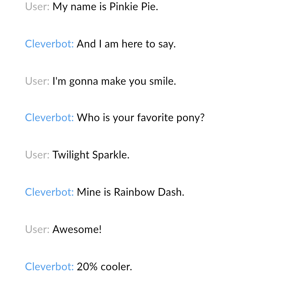Click the Cleverbot label before 'Who is your'

click(49, 118)
